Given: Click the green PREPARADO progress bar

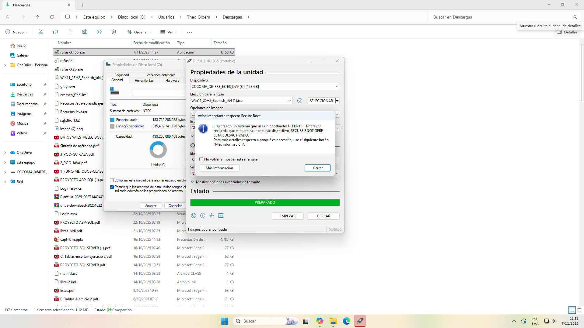Looking at the screenshot, I should pyautogui.click(x=265, y=202).
